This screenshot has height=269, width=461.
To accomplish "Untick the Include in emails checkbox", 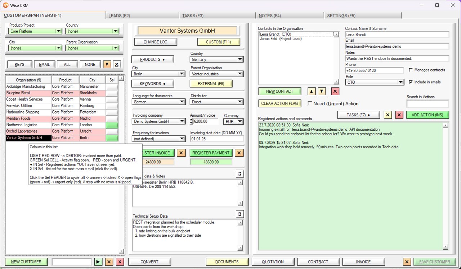I will point(411,82).
